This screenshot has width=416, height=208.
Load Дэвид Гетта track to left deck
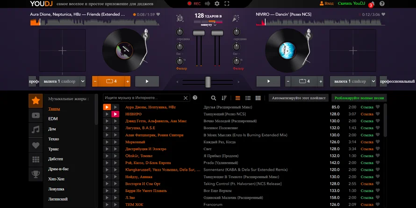[x=107, y=121]
